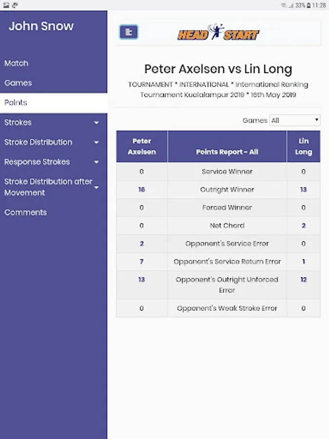Open the Comments menu item
The width and height of the screenshot is (329, 439).
(26, 212)
